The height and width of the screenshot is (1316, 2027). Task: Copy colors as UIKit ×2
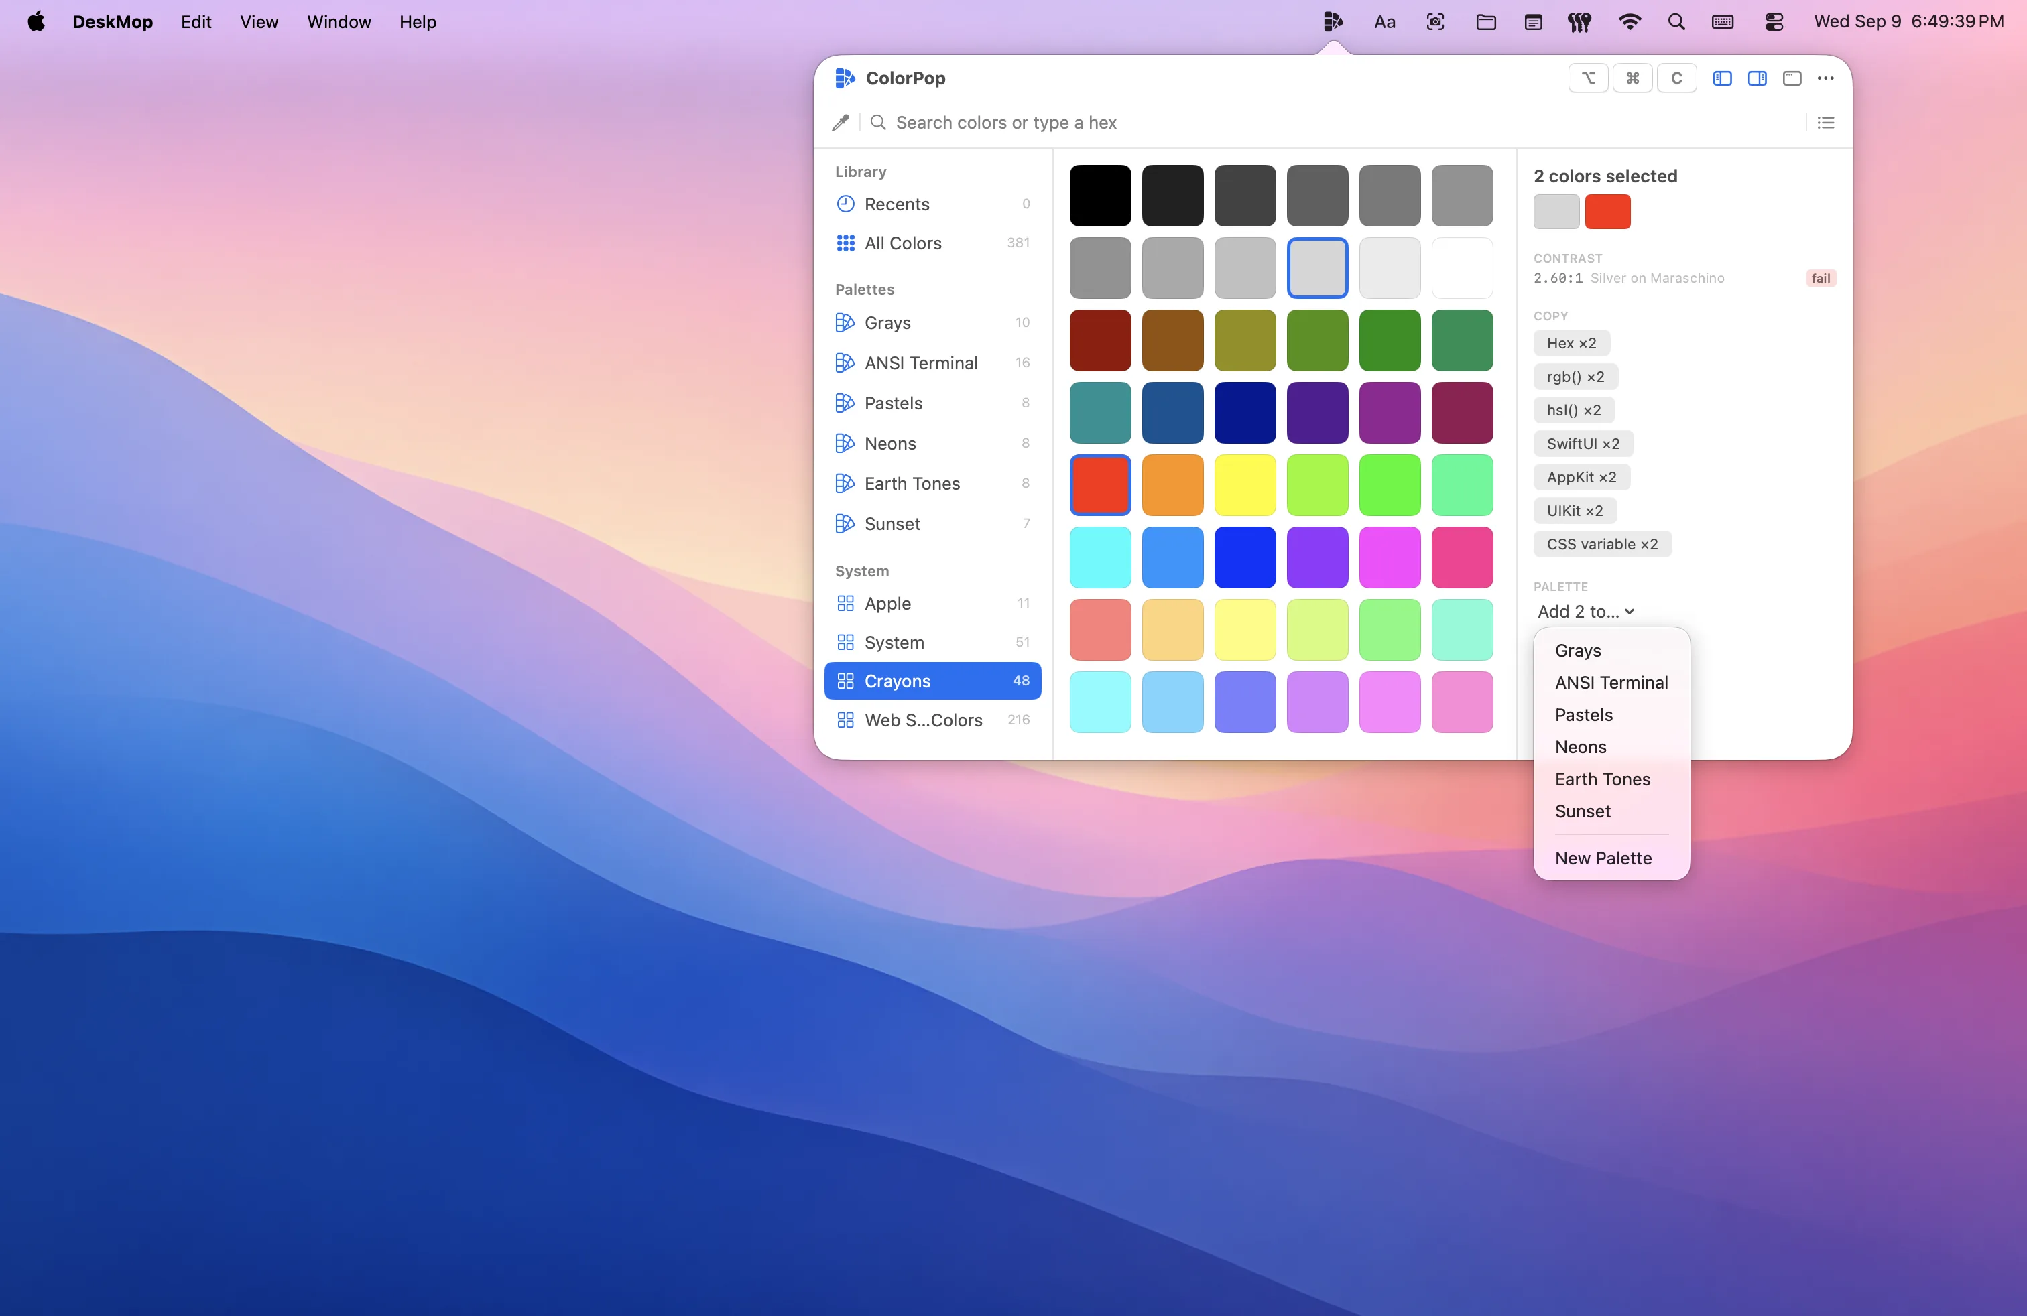[1575, 511]
